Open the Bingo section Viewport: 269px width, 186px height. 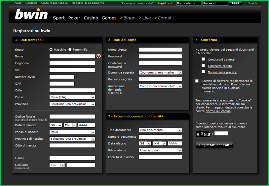[x=128, y=18]
